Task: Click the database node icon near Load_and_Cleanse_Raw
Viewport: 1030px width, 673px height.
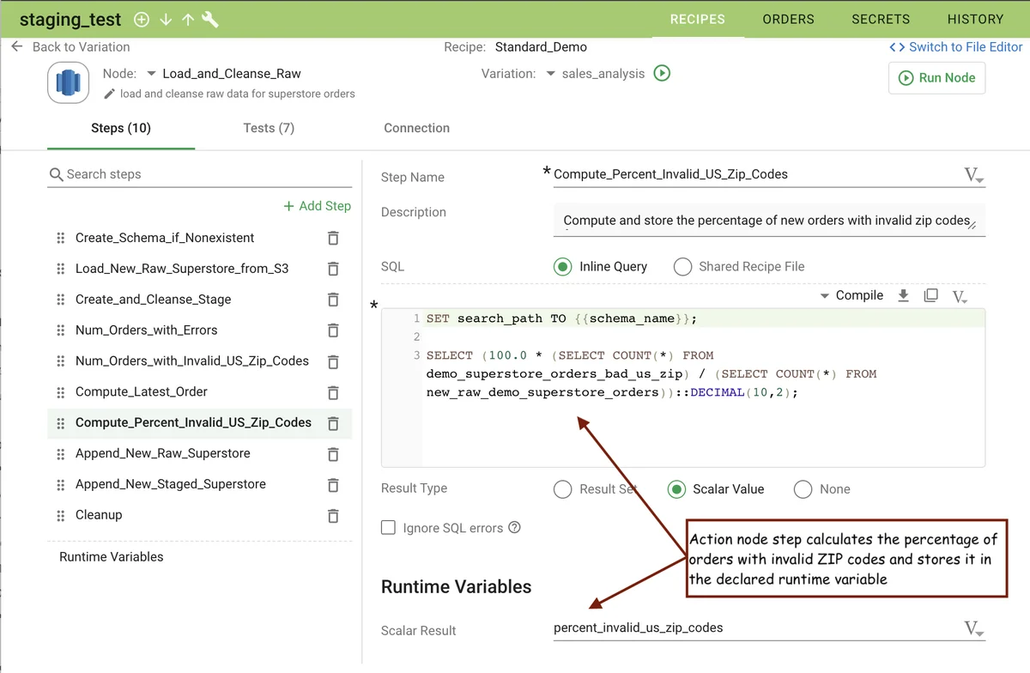Action: tap(68, 82)
